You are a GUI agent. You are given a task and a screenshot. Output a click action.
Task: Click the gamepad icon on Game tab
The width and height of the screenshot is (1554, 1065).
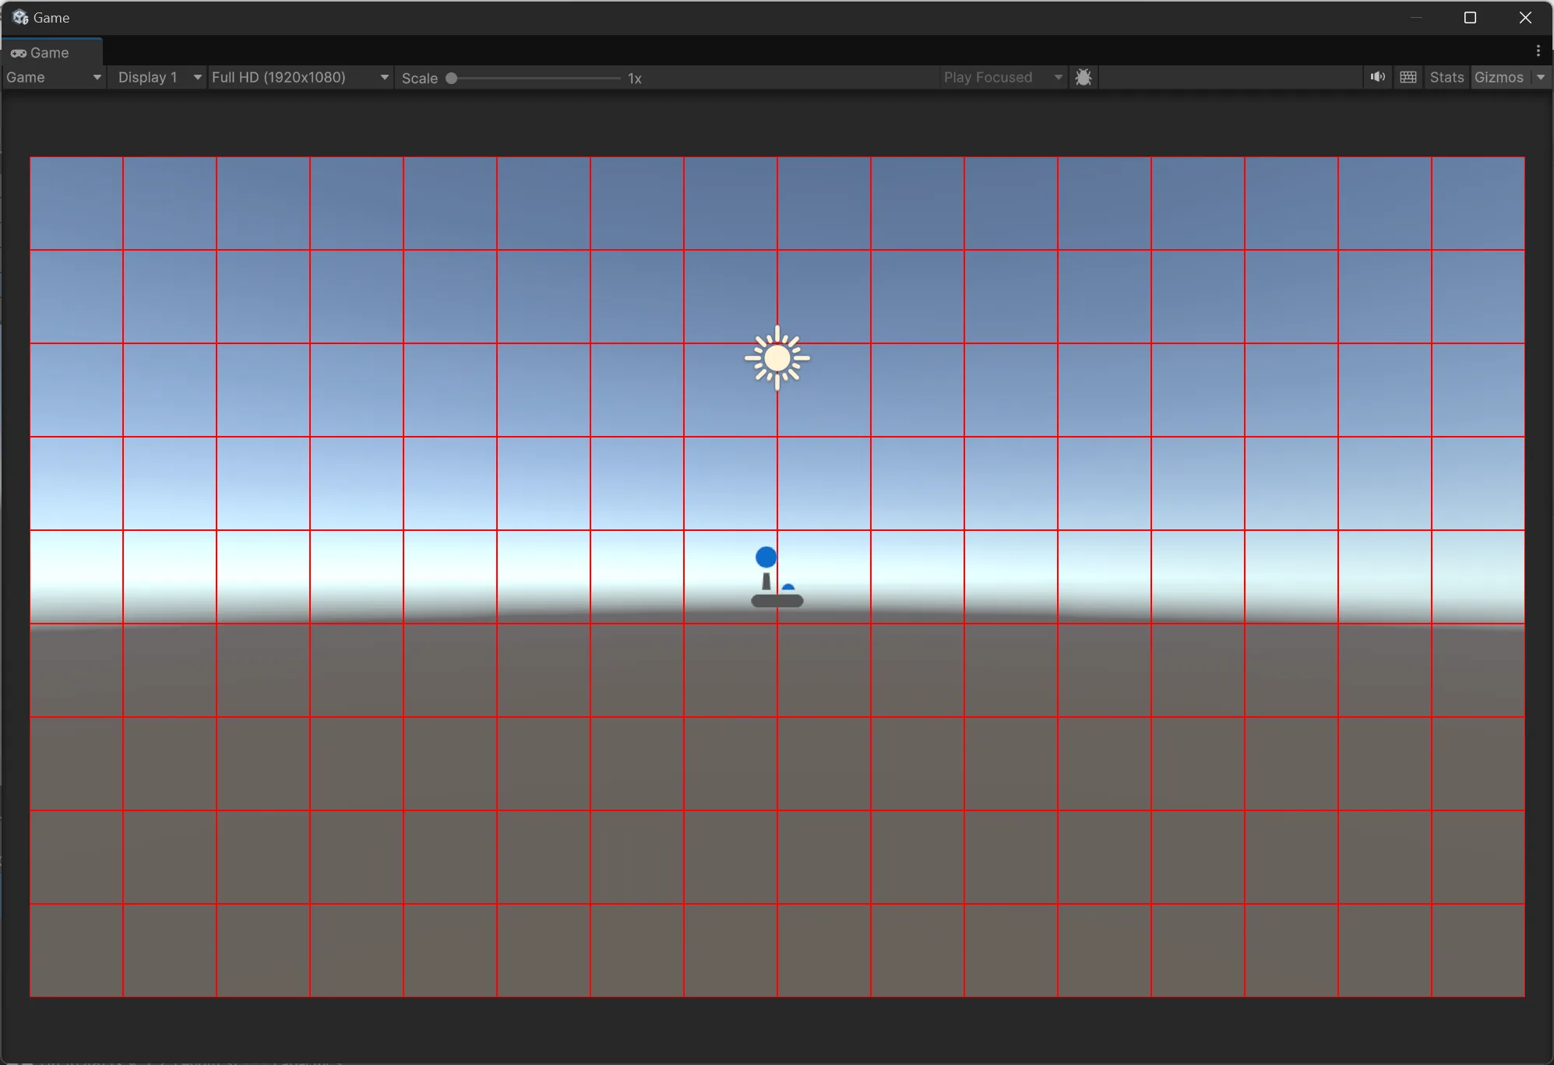click(19, 53)
